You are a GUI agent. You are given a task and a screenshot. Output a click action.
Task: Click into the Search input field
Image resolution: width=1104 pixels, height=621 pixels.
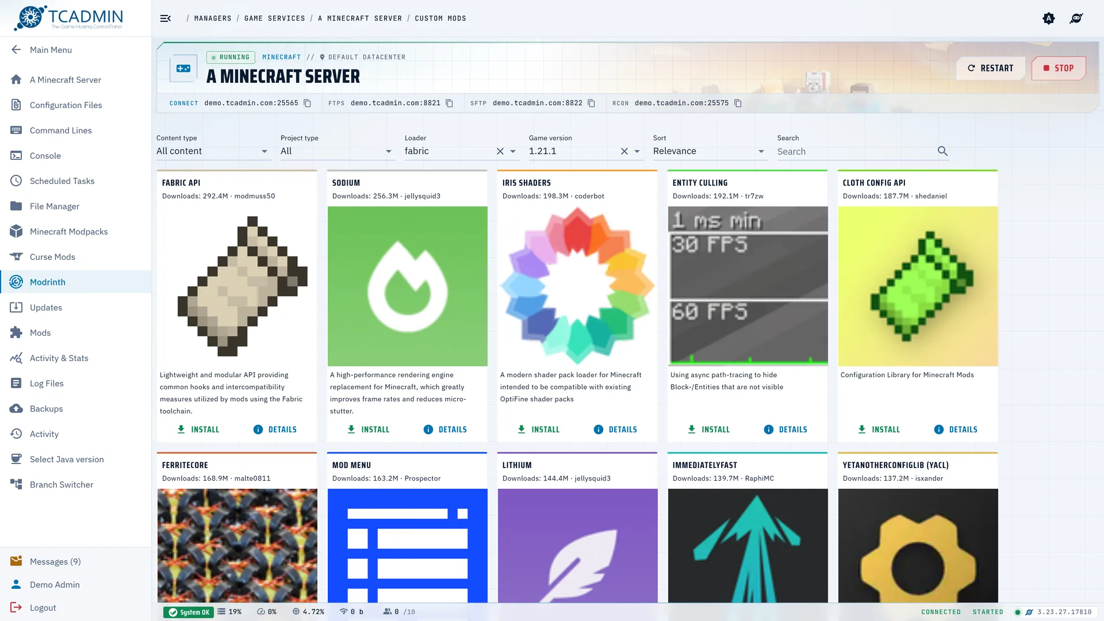click(856, 152)
